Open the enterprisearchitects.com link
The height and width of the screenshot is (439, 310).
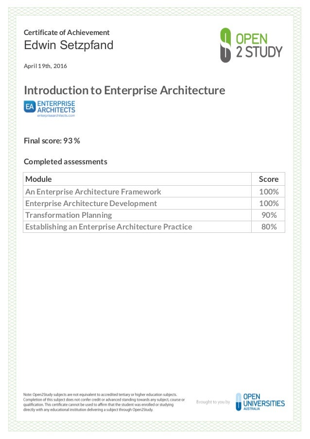[x=56, y=115]
